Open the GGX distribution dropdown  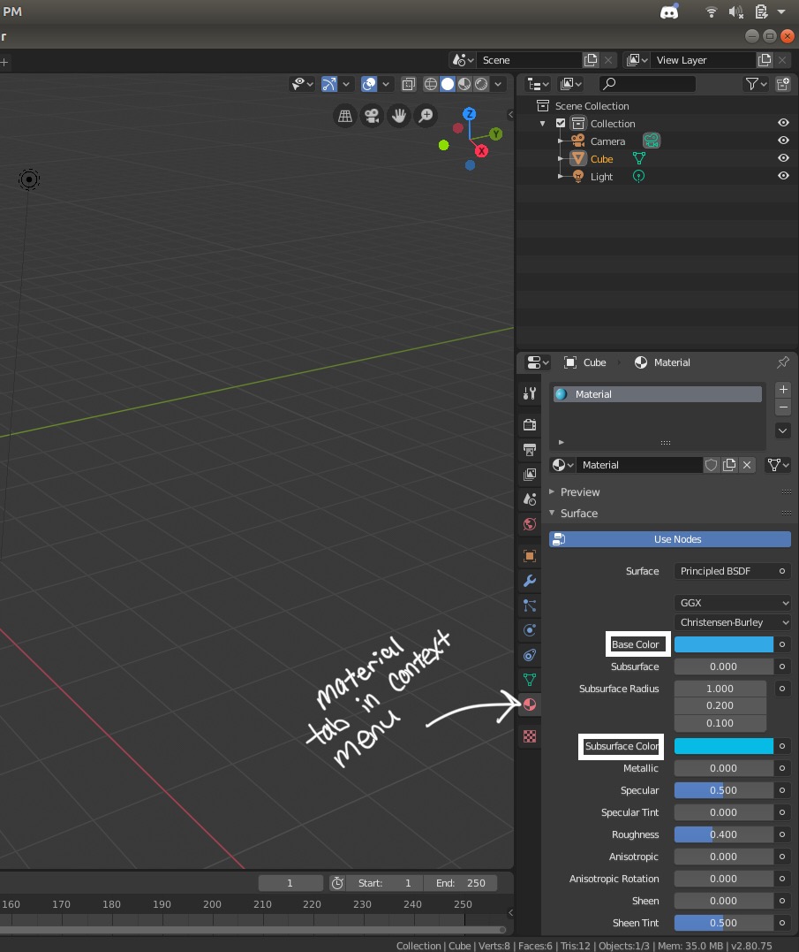[x=732, y=603]
